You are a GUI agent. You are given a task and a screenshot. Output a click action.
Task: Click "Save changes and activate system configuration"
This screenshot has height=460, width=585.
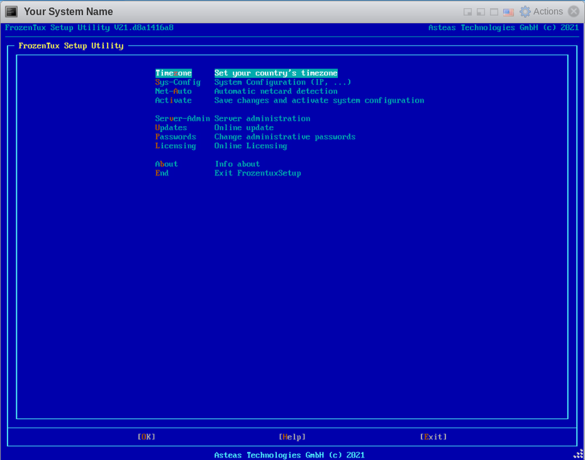tap(319, 100)
